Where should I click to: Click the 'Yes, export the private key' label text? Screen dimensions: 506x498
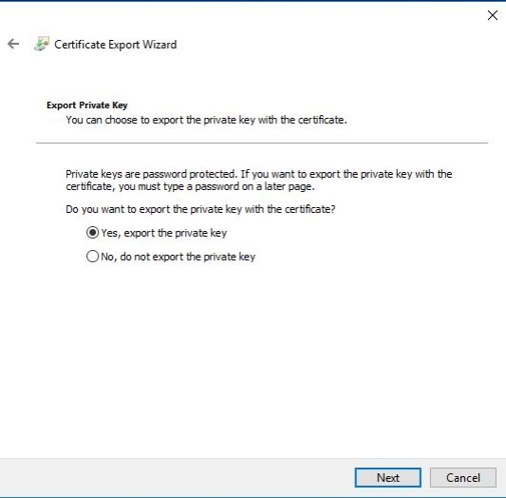(x=164, y=233)
